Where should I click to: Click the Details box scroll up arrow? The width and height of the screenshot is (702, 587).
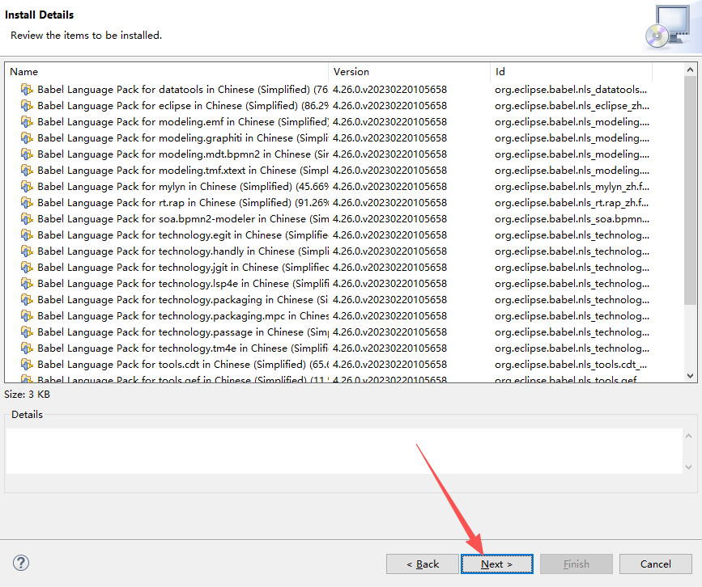(x=688, y=436)
